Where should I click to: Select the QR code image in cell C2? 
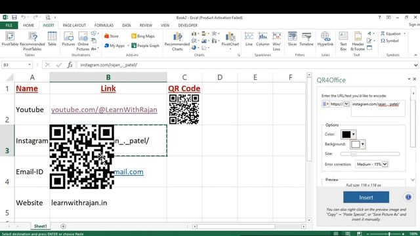tap(184, 109)
